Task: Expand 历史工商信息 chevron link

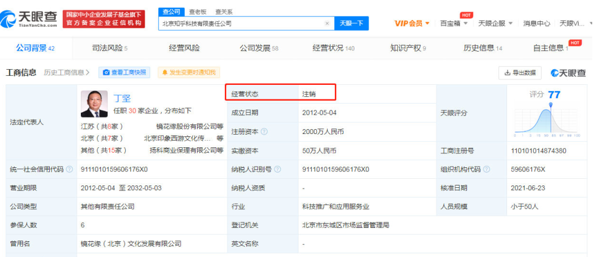Action: tap(67, 72)
